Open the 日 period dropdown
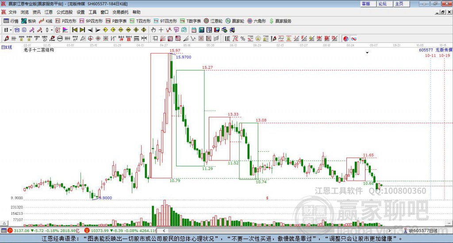 (x=8, y=30)
